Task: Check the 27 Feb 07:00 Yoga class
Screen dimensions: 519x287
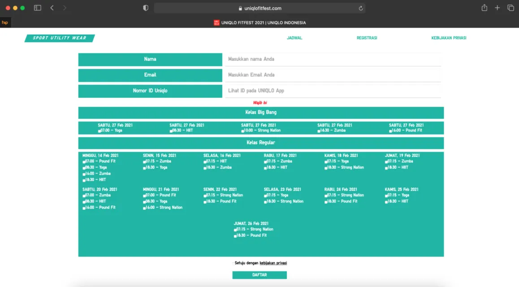Action: (x=99, y=131)
